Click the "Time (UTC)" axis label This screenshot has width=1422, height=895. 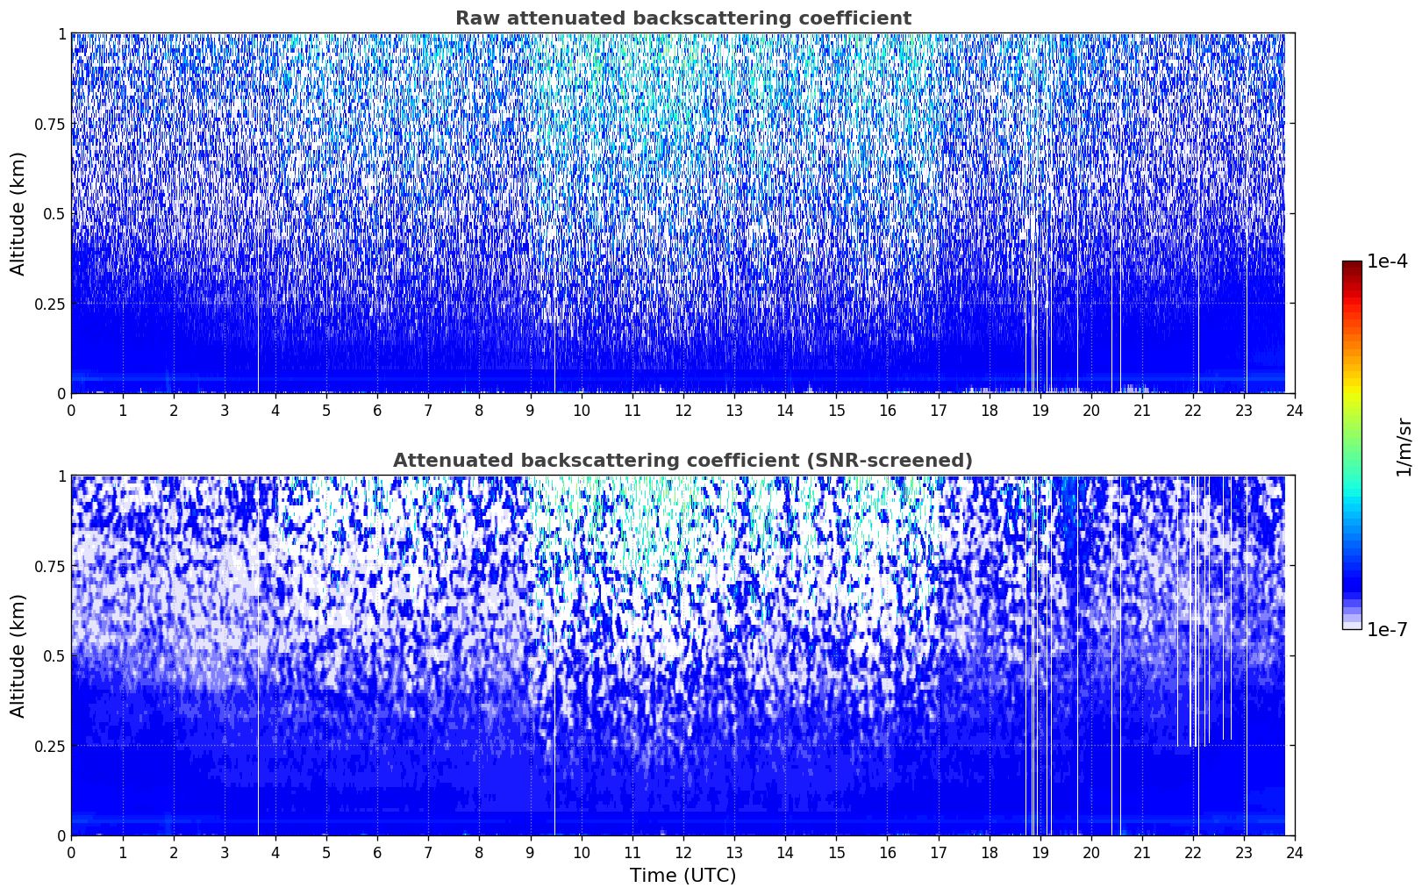682,876
